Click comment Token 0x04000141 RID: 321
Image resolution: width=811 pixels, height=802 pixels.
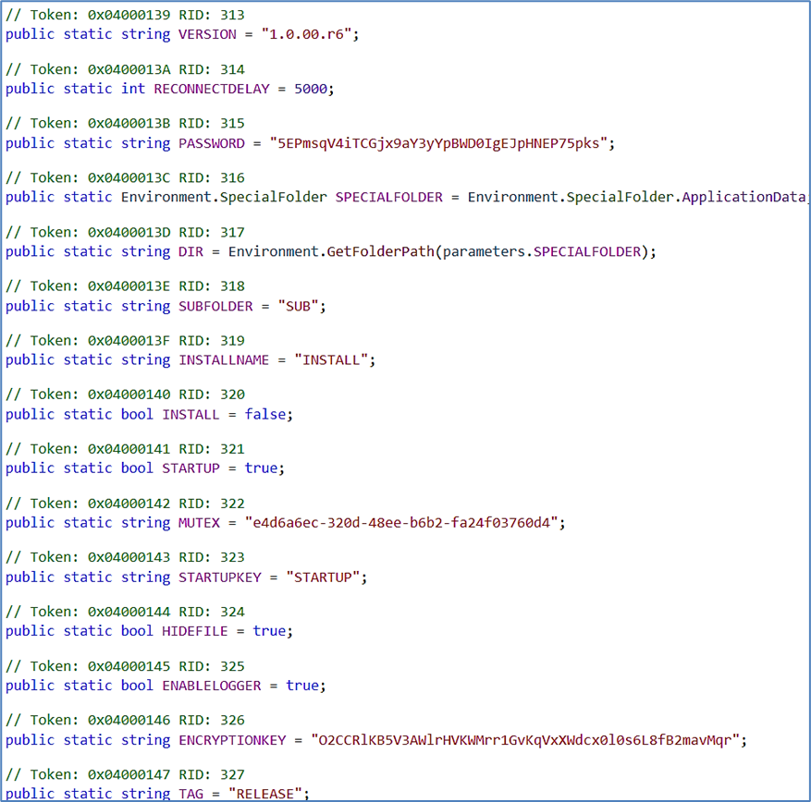(125, 449)
